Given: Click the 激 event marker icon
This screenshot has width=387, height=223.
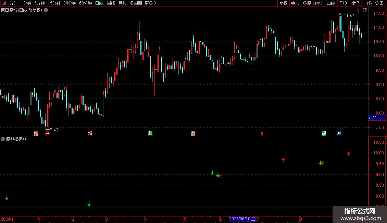Looking at the screenshot, I should [x=193, y=133].
